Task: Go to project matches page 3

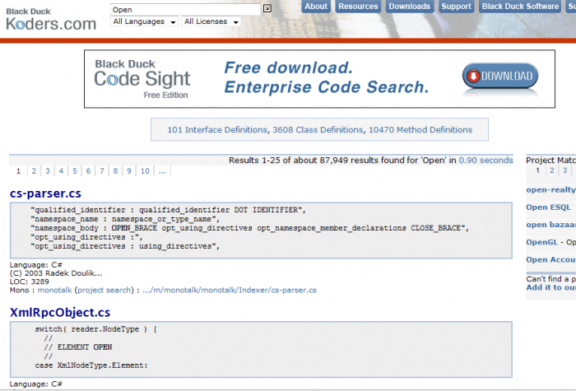Action: pyautogui.click(x=565, y=170)
